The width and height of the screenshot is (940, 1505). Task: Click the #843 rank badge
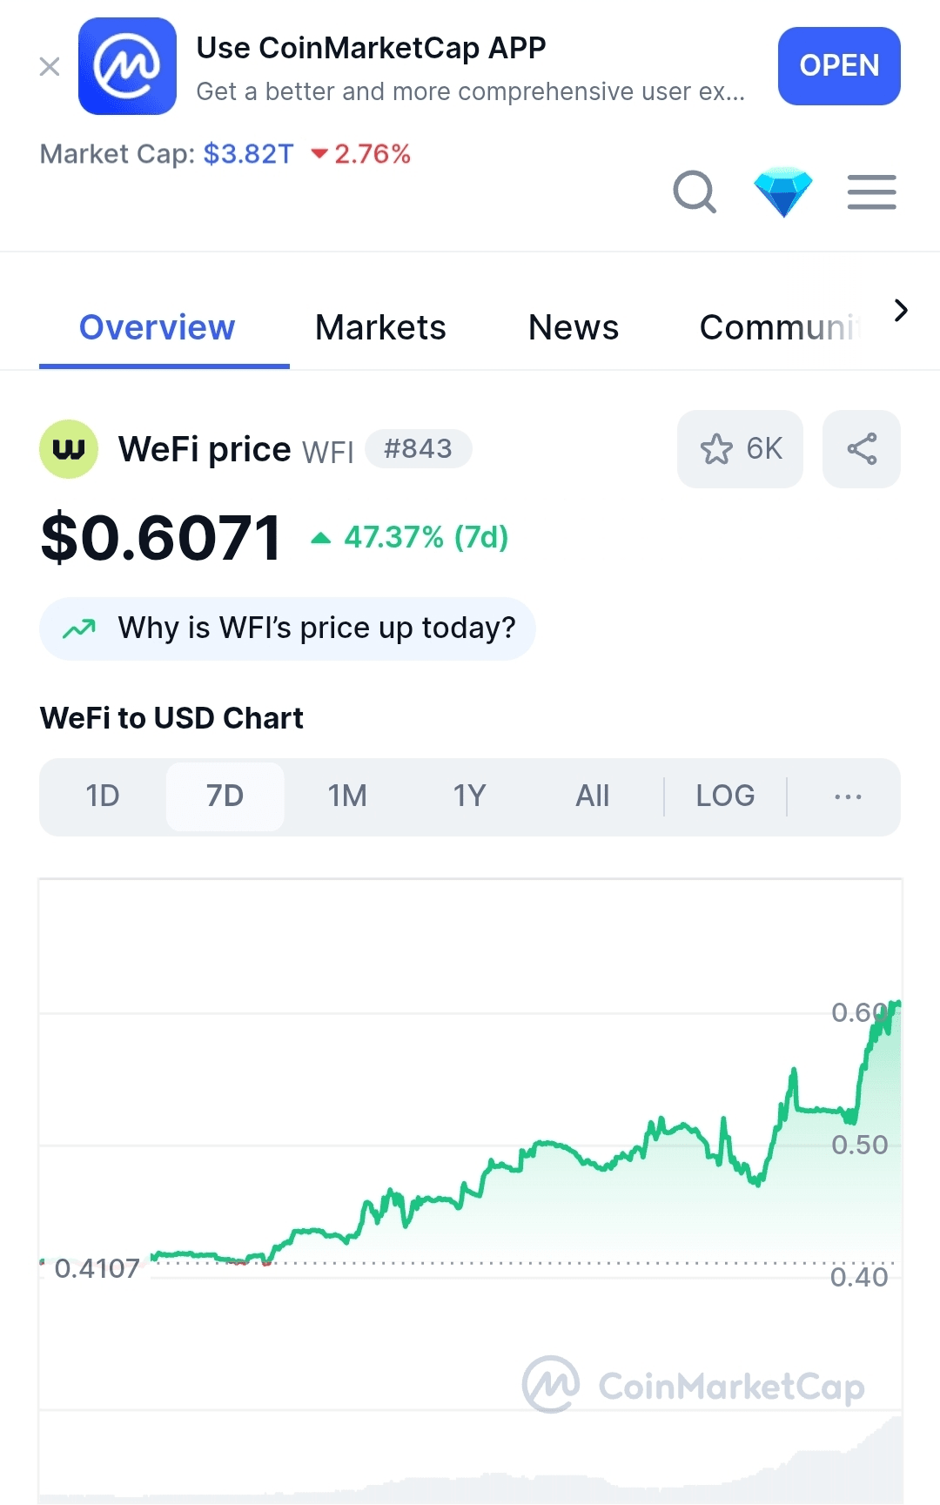pyautogui.click(x=419, y=449)
